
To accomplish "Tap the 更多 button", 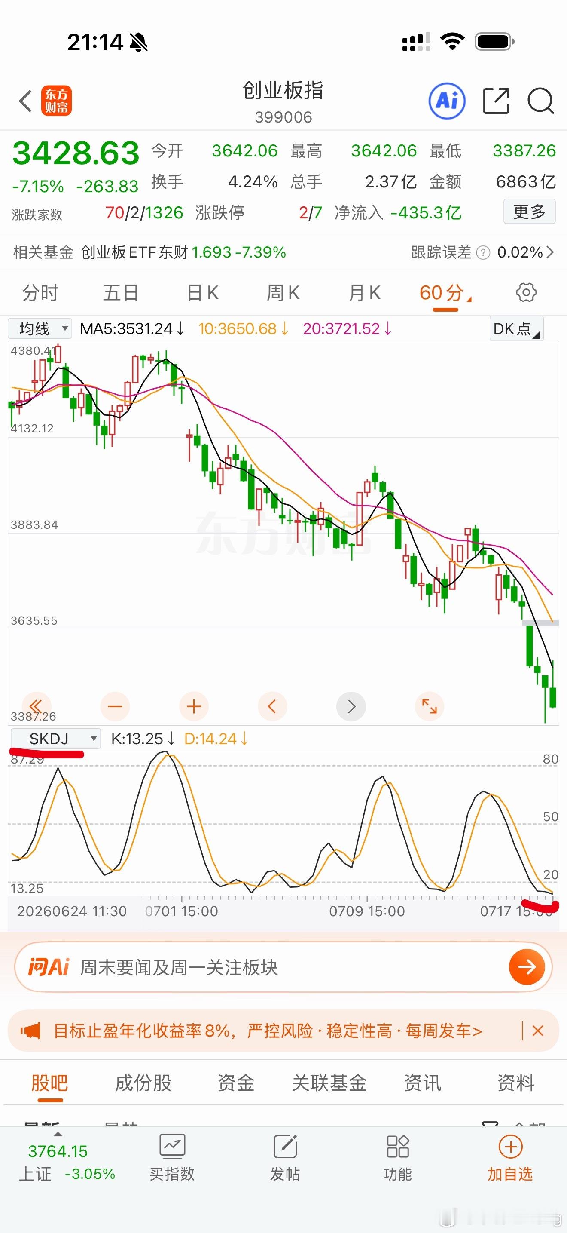I will [529, 212].
